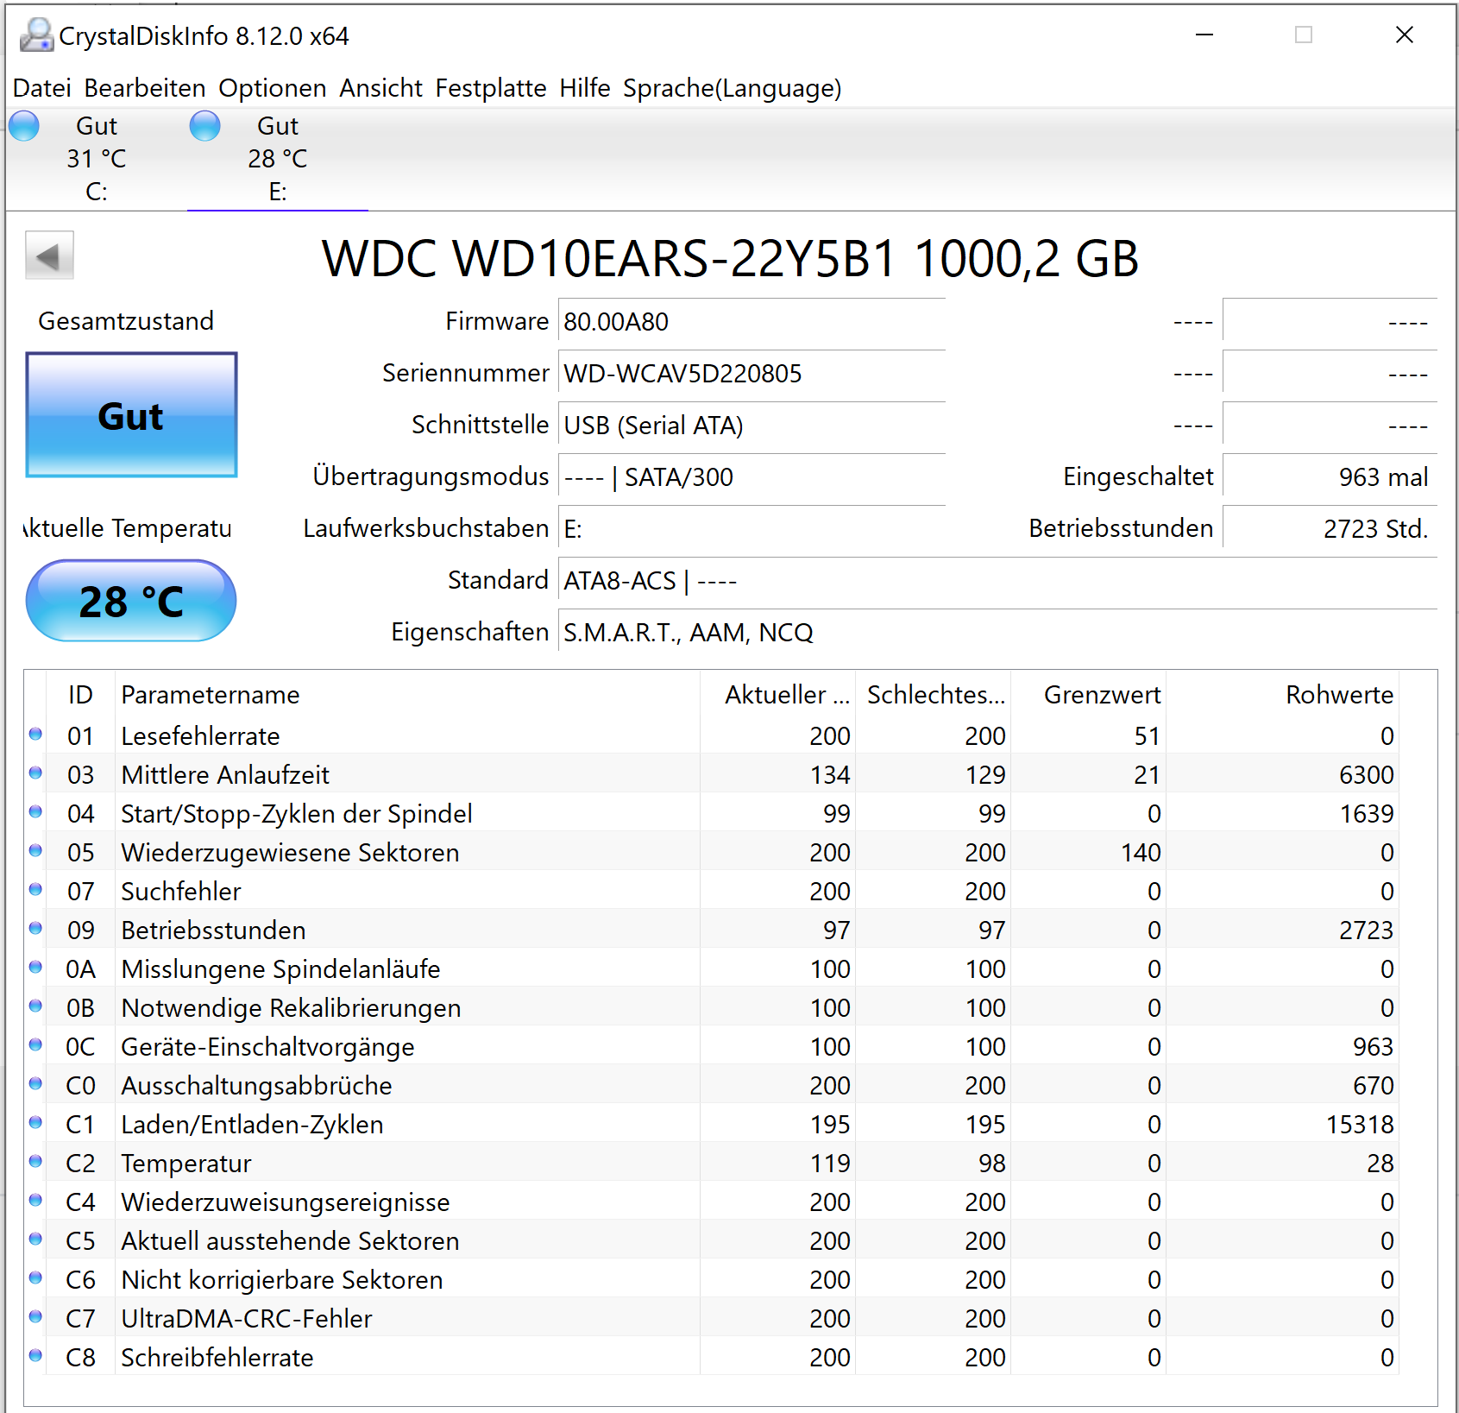Select the Temperatur parameter name
Image resolution: width=1459 pixels, height=1413 pixels.
[x=186, y=1164]
